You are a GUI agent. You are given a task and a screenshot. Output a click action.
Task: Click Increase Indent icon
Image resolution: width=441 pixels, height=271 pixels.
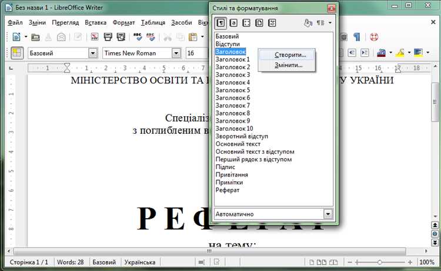tap(365, 53)
